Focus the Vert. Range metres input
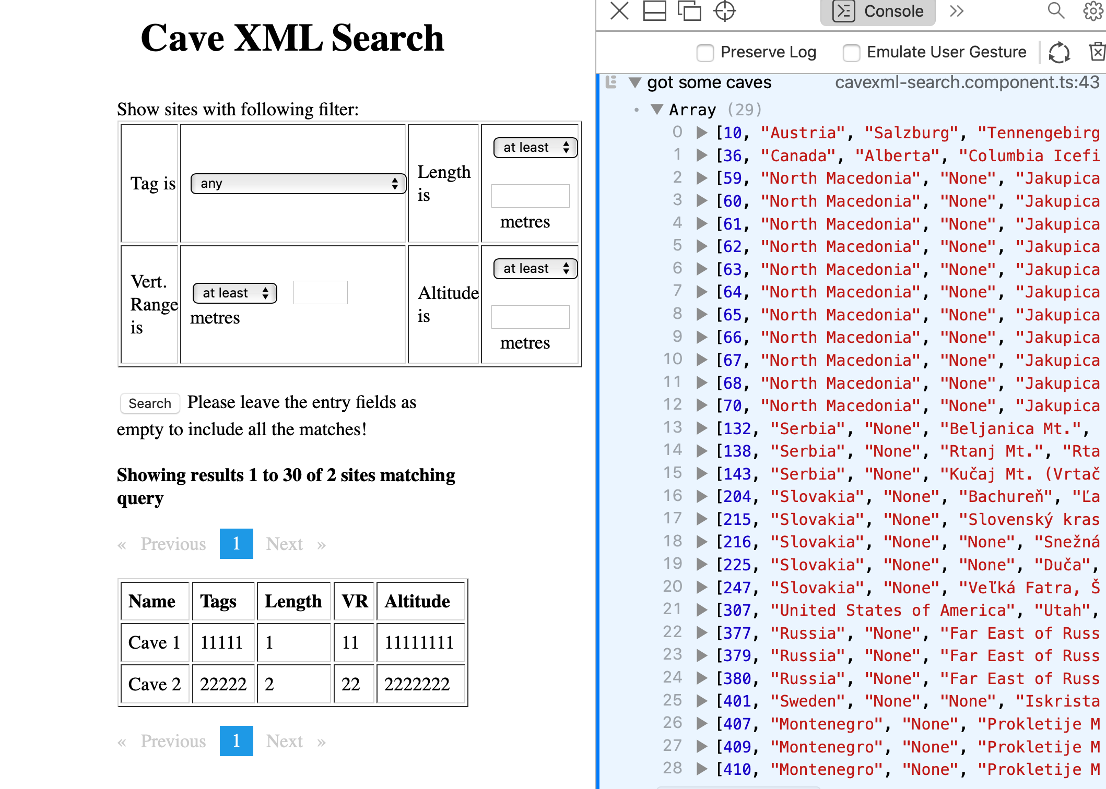The image size is (1106, 789). 320,293
